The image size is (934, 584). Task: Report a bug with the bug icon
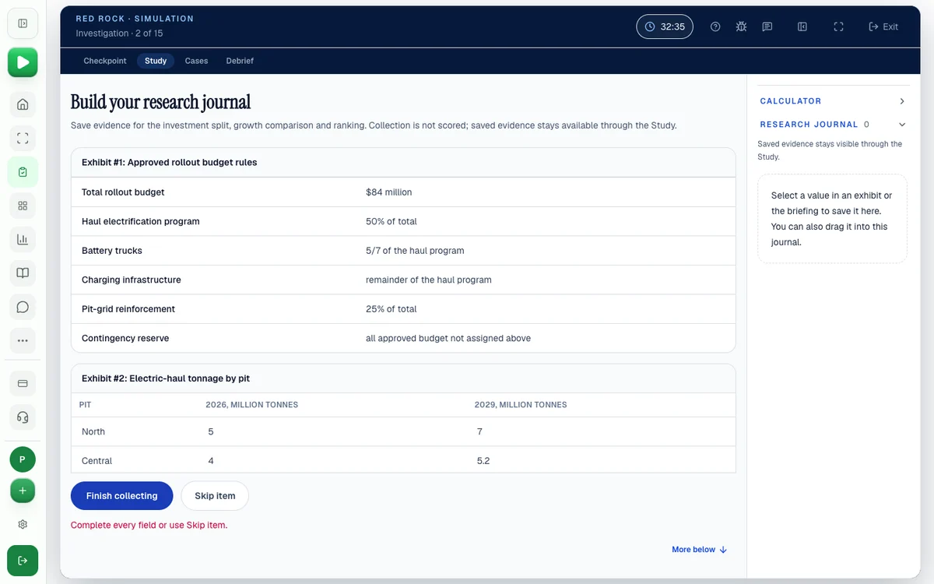tap(741, 26)
